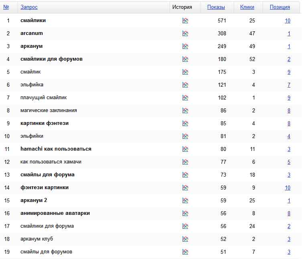Sort by Клики column header
Image resolution: width=302 pixels, height=259 pixels.
coord(247,7)
